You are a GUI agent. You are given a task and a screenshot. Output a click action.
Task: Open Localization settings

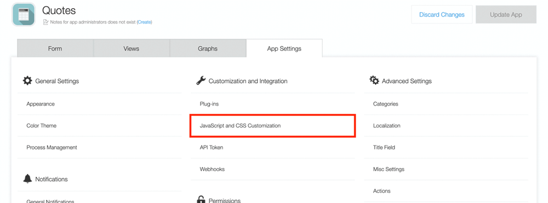446,125
